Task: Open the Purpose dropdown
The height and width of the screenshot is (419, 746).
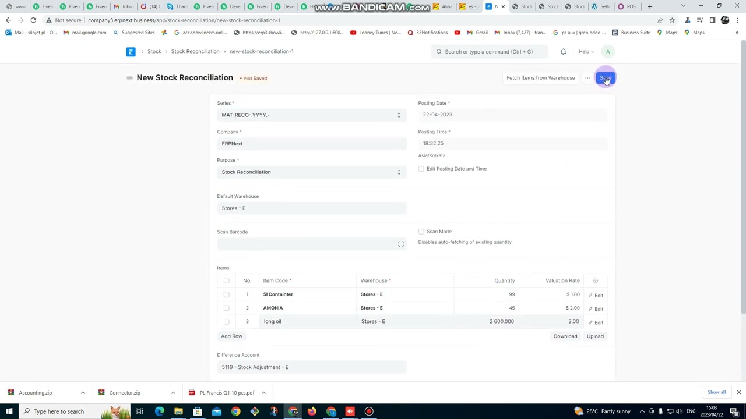Action: pos(312,172)
